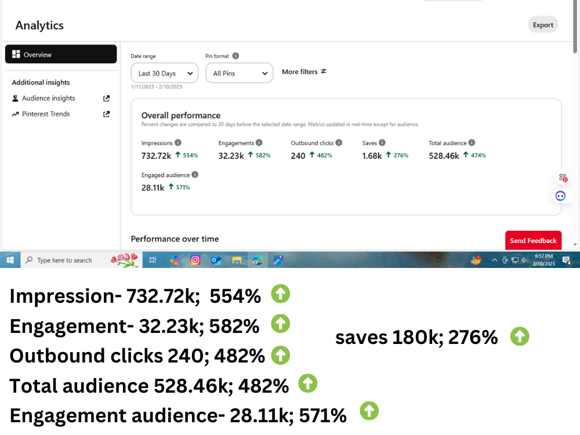580x435 pixels.
Task: Click the round blue assistant icon at right edge
Action: [x=560, y=195]
